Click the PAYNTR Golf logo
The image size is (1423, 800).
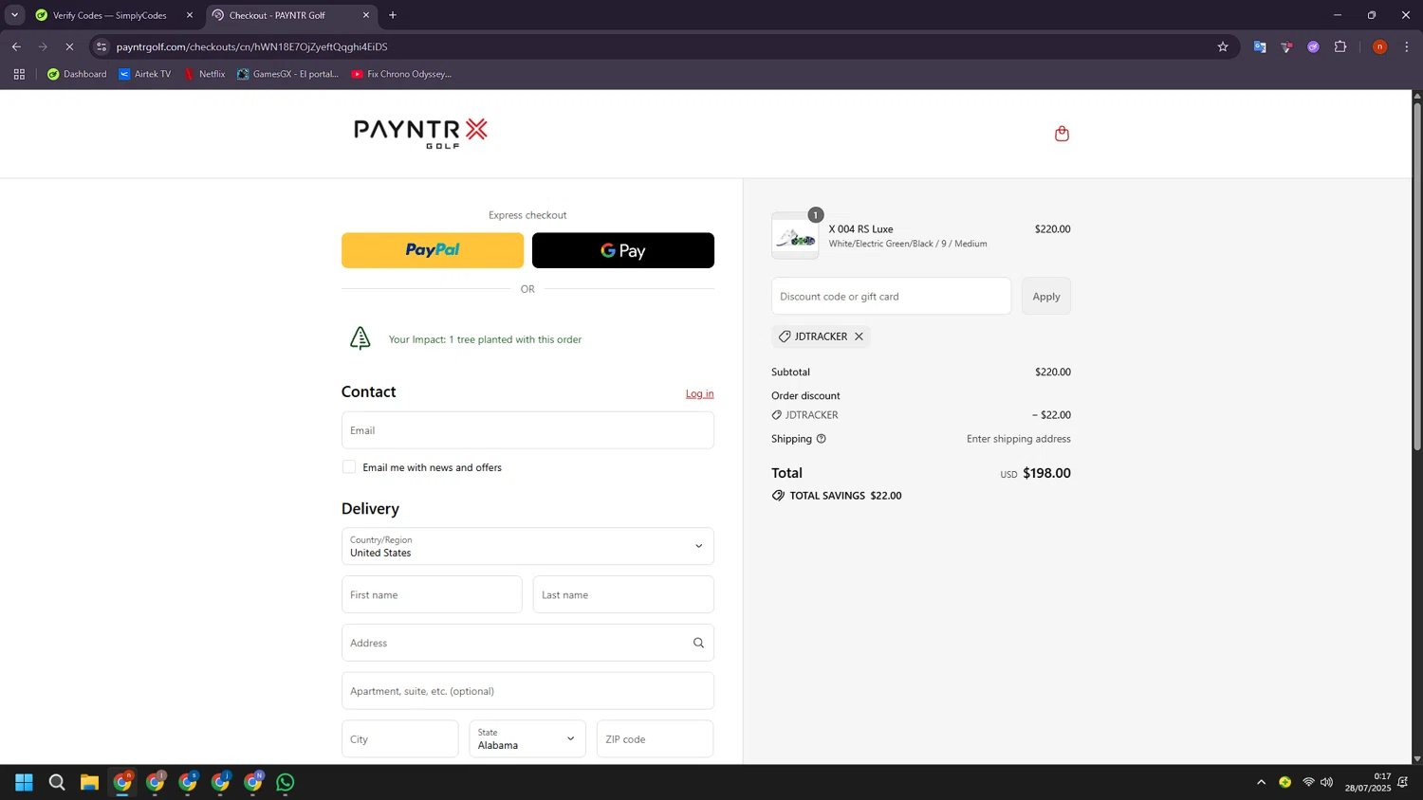coord(420,134)
